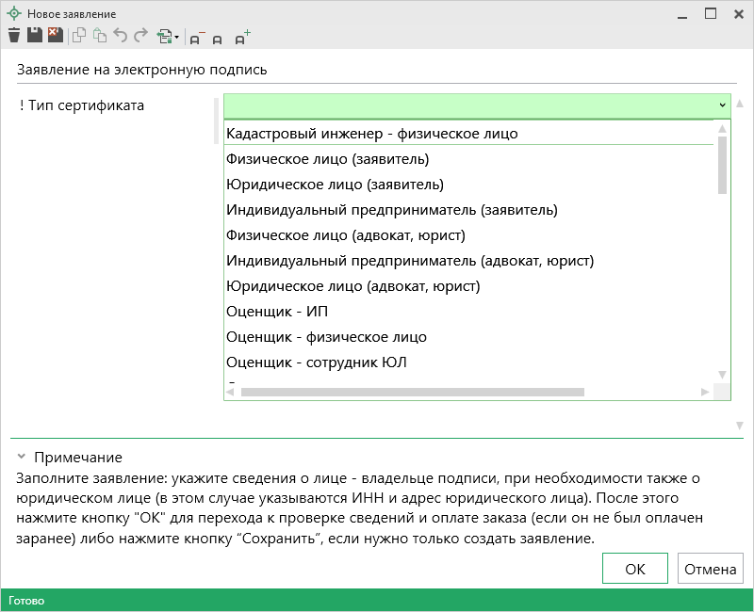Select Кадастровый инженер - физическое лицо
754x612 pixels.
click(371, 134)
